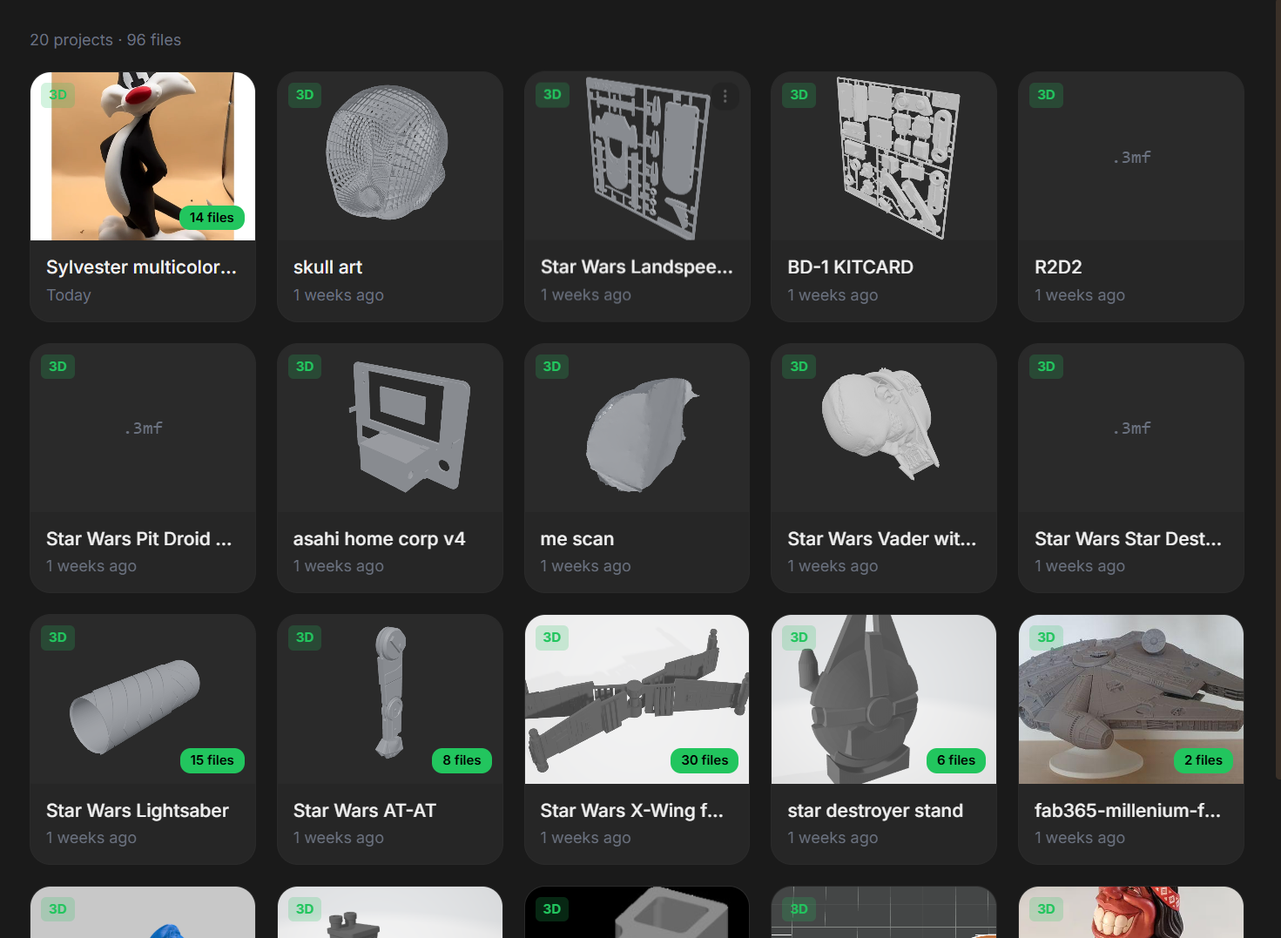1281x938 pixels.
Task: Click the 3D badge on Star Wars Star Destroyer card
Action: tap(1047, 367)
